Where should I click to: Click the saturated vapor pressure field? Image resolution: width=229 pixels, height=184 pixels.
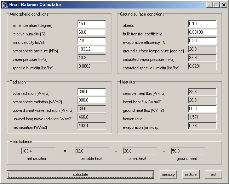(x=202, y=58)
